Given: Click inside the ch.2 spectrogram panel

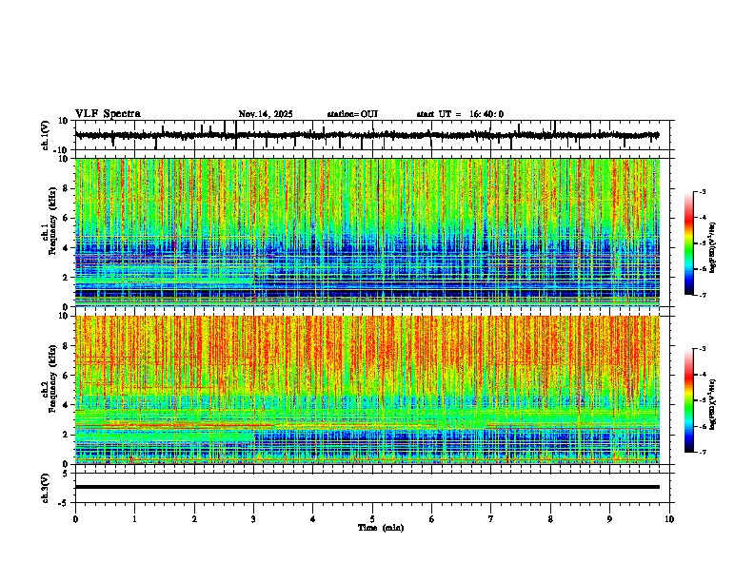Looking at the screenshot, I should click(367, 390).
